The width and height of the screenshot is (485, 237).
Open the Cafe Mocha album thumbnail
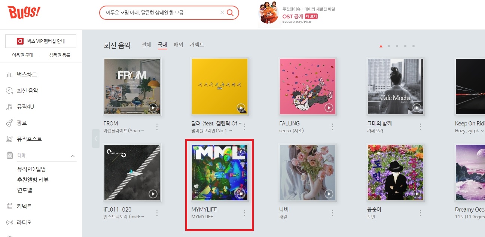[396, 86]
